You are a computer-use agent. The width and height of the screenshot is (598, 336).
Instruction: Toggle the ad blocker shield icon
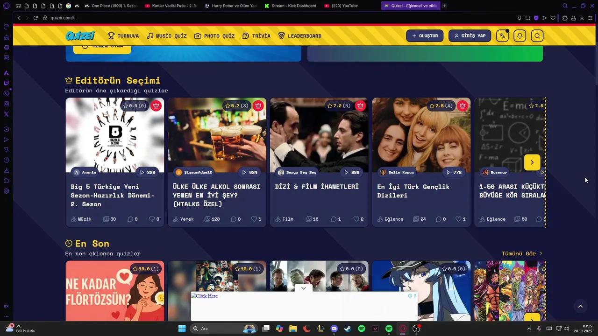pyautogui.click(x=536, y=18)
